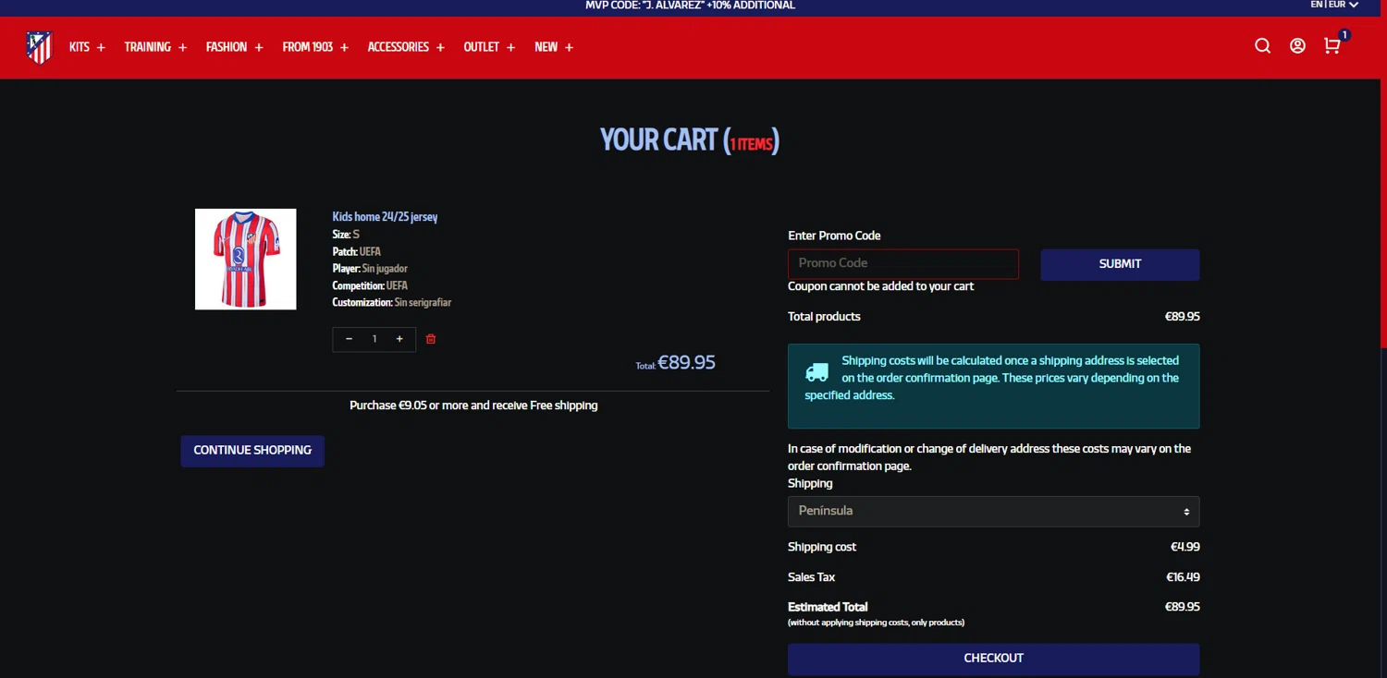Open the user account icon

1297,46
